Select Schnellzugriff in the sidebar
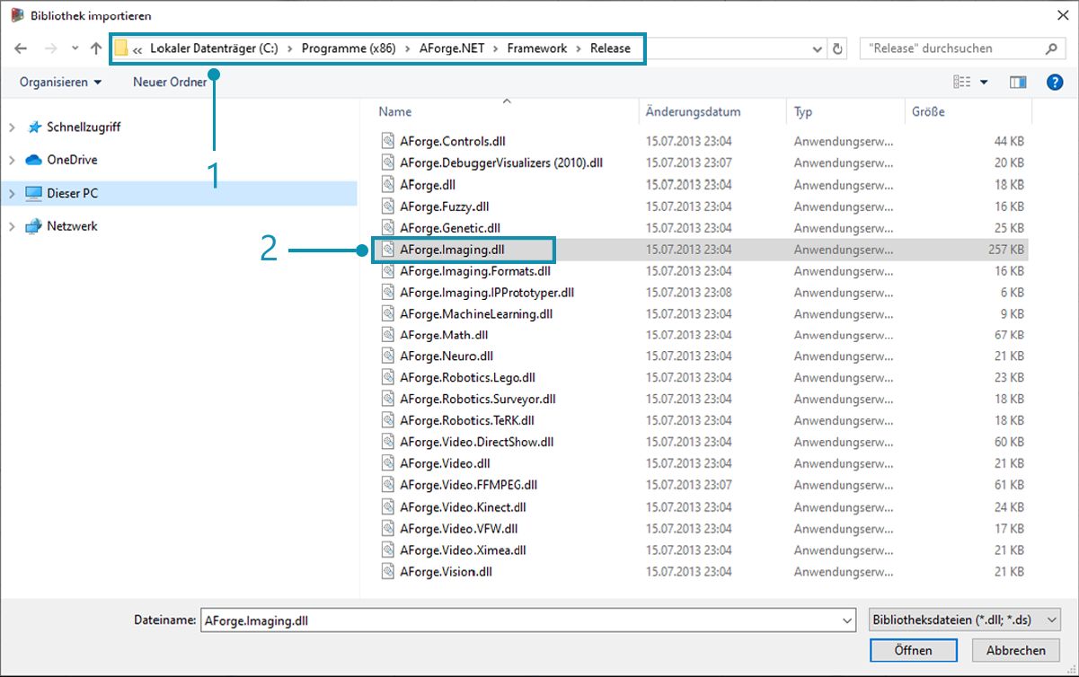The height and width of the screenshot is (677, 1079). click(x=84, y=127)
